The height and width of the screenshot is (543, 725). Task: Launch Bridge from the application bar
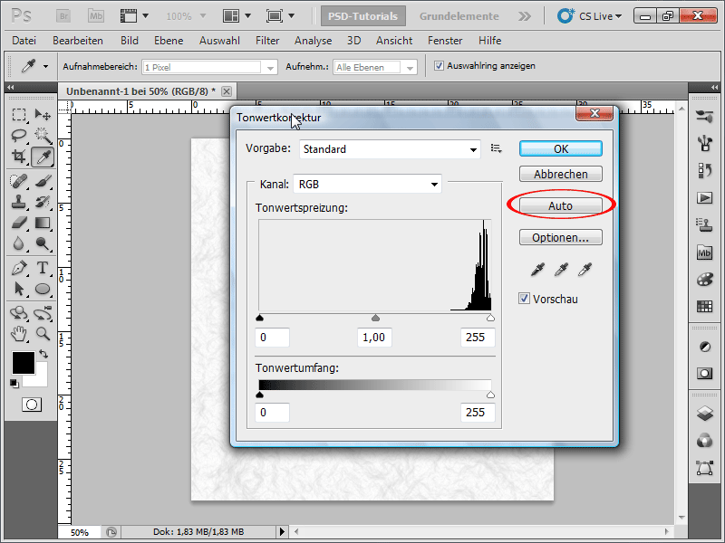click(63, 16)
